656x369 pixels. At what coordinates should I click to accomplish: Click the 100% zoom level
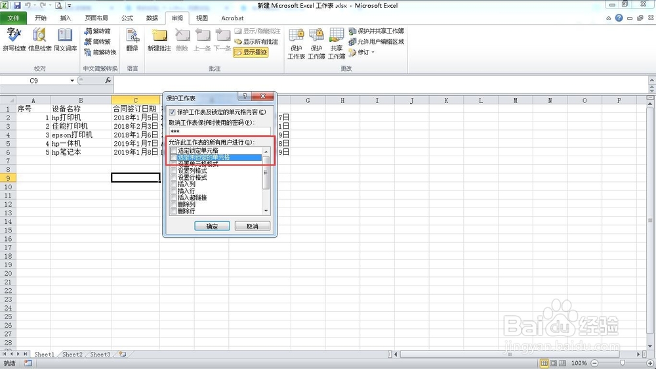point(579,363)
